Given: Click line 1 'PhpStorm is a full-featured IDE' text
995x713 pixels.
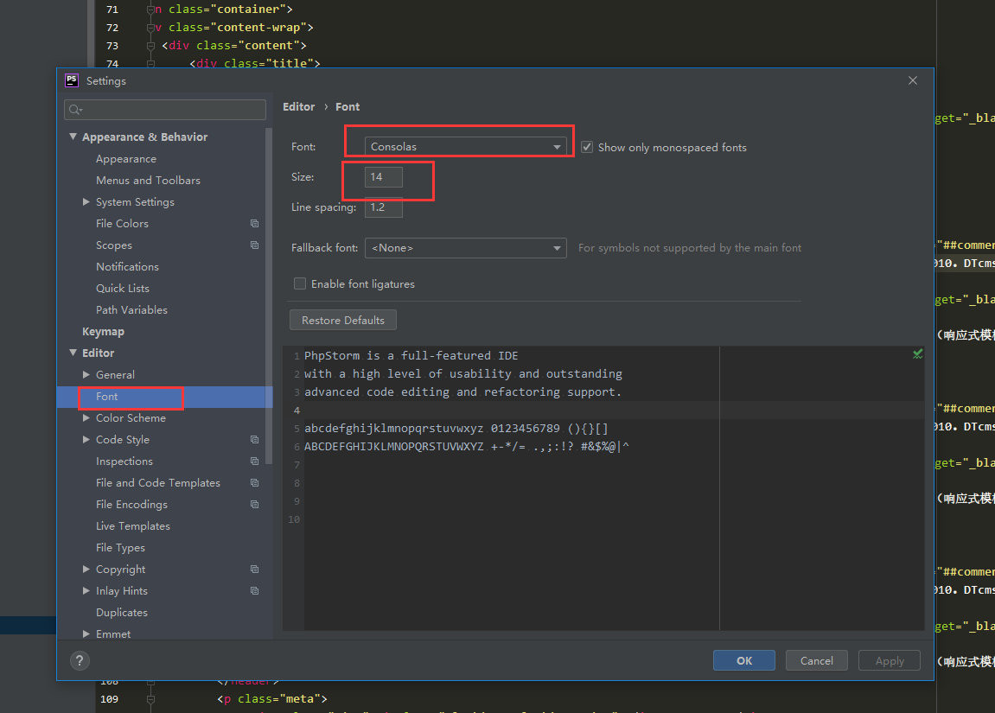Looking at the screenshot, I should [411, 356].
